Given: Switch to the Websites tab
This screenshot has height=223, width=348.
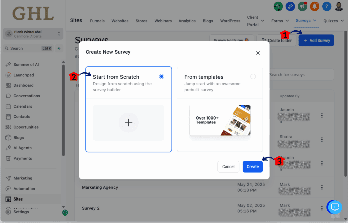Looking at the screenshot, I should tap(120, 21).
